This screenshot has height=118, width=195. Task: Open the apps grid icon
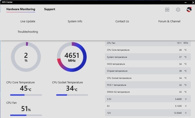167,10
